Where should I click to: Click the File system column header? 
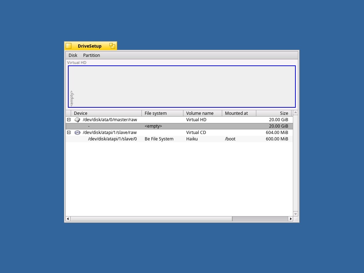pos(162,113)
